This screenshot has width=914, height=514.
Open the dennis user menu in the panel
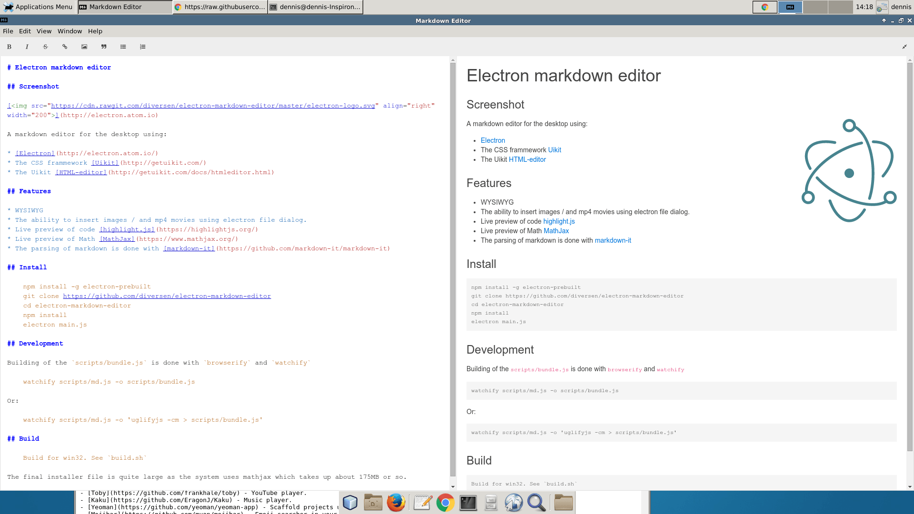pyautogui.click(x=901, y=7)
